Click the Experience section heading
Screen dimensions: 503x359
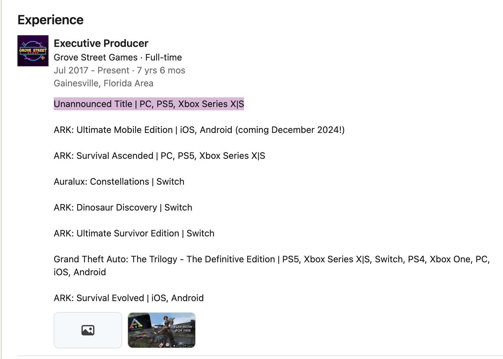coord(50,20)
